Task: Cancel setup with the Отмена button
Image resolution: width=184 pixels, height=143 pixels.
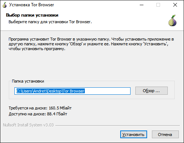Action: click(165, 135)
